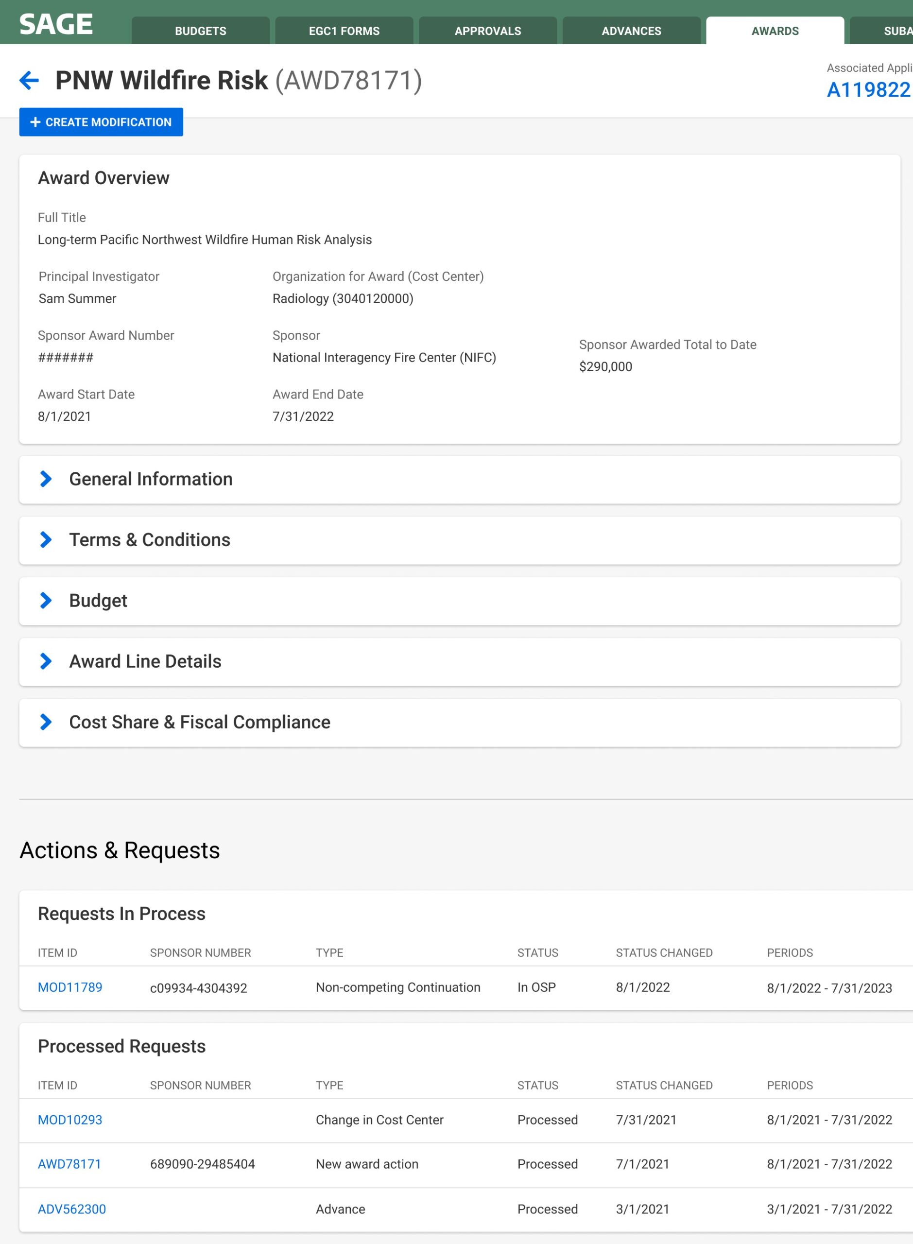The image size is (913, 1244).
Task: Go to the Approvals tab
Action: 487,31
